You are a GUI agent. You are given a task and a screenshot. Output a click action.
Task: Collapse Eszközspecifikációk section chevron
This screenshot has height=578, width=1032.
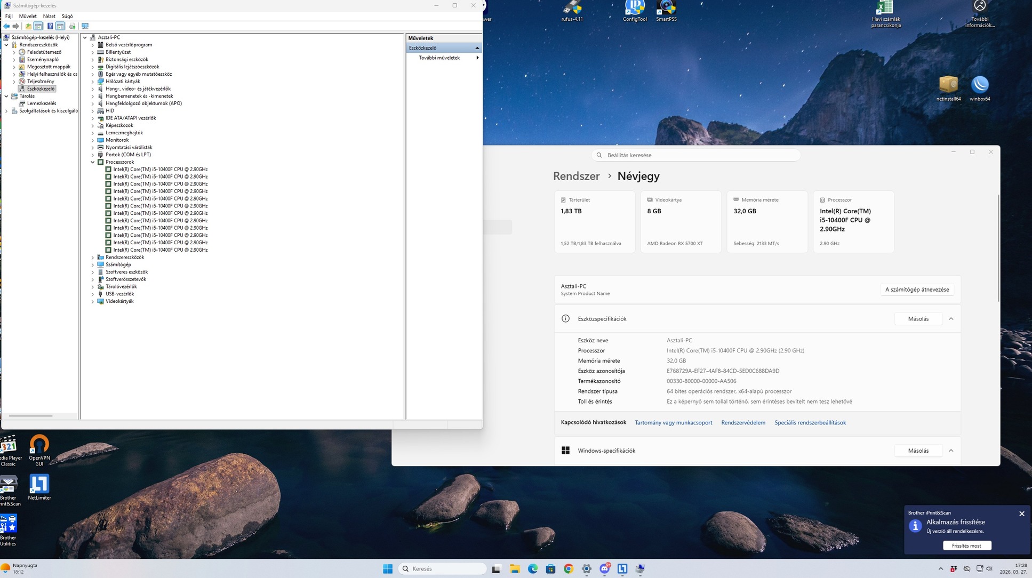[x=951, y=319]
